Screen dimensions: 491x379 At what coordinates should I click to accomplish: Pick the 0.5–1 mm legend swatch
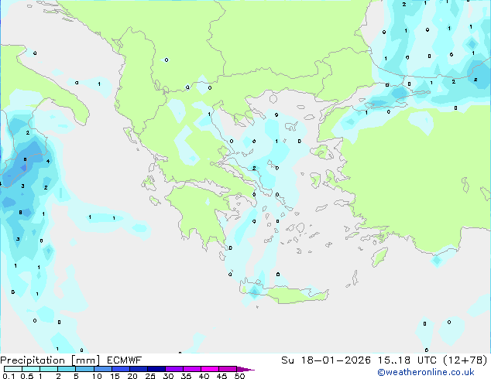(31, 369)
